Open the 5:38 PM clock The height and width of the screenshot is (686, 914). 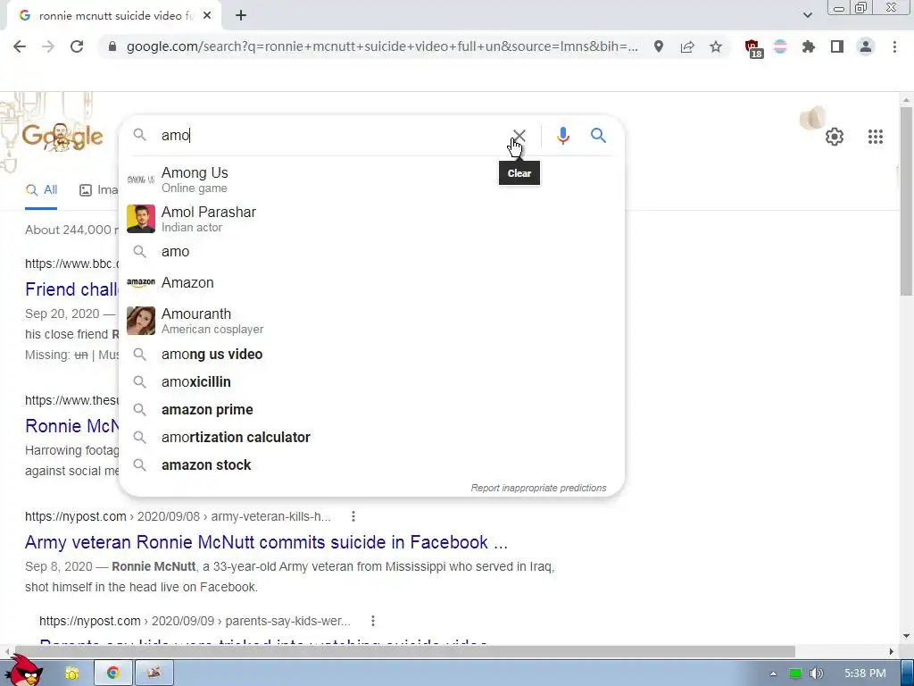click(865, 673)
